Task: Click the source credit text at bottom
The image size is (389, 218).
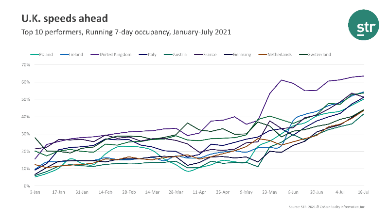Action: tap(326, 206)
